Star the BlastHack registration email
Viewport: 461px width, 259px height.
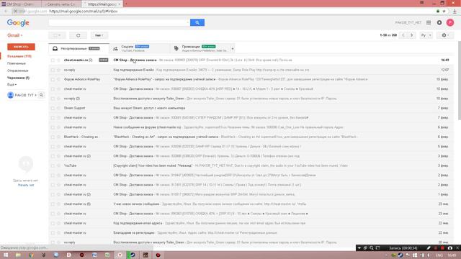[58, 137]
